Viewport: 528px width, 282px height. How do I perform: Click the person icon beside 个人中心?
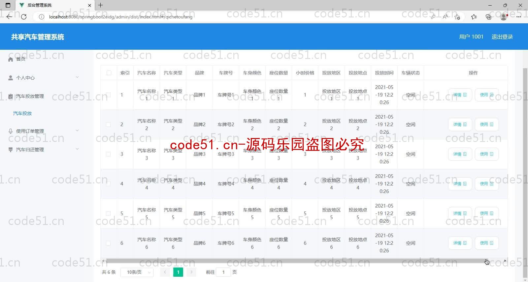[11, 78]
